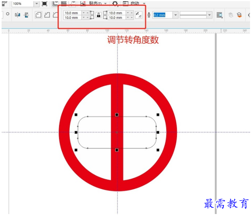
Task: Click the outline pen nib icon
Action: pos(149,15)
